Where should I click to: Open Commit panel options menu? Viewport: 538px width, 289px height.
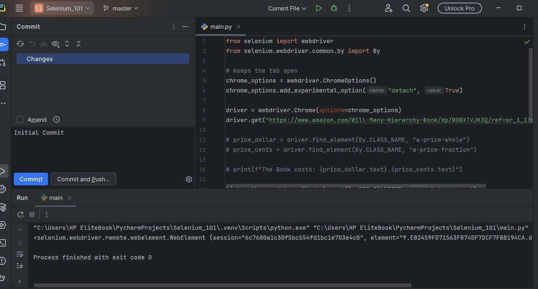pos(174,26)
